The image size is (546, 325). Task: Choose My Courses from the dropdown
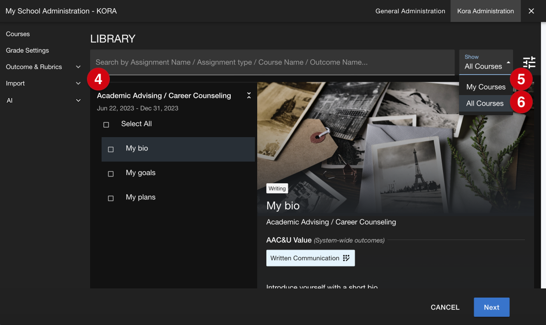(x=486, y=87)
